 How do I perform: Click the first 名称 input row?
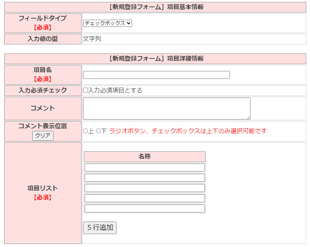click(145, 167)
